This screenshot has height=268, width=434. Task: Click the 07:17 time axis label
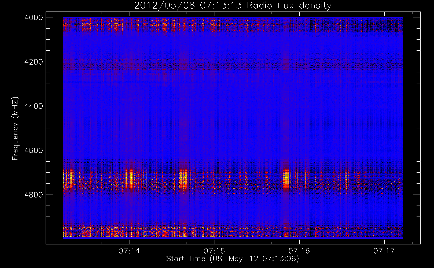[384, 251]
